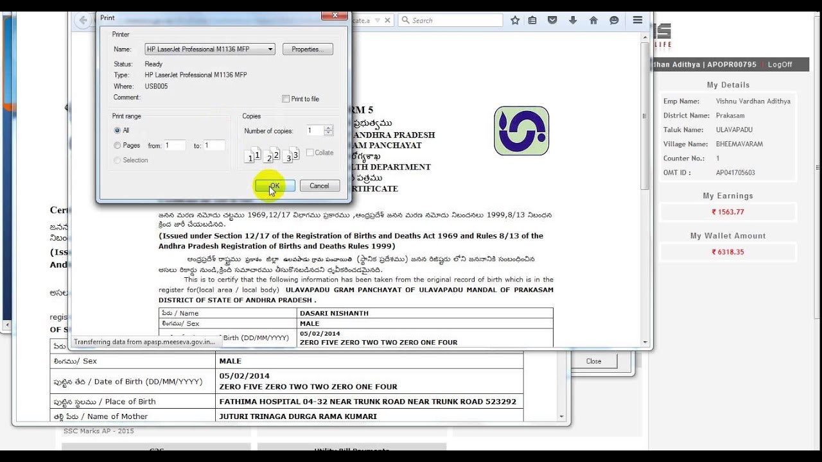
Task: Click the printer Status value Ready
Action: (x=153, y=64)
